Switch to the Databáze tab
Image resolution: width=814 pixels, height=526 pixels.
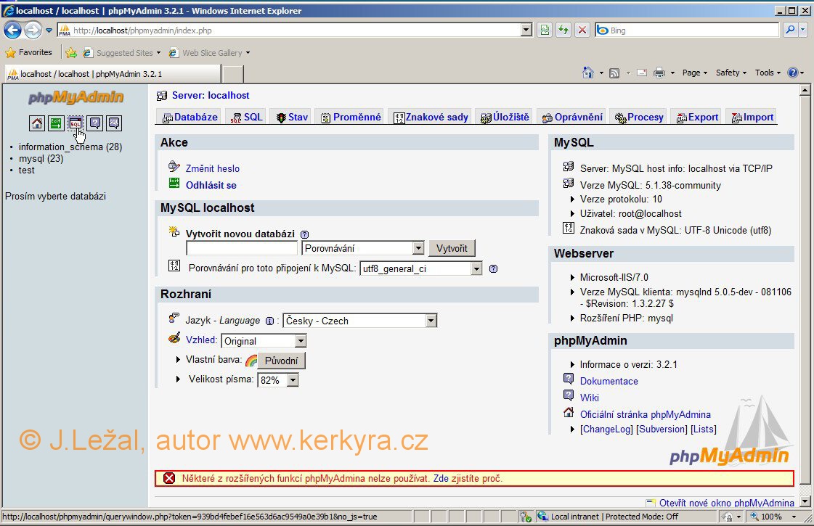190,117
